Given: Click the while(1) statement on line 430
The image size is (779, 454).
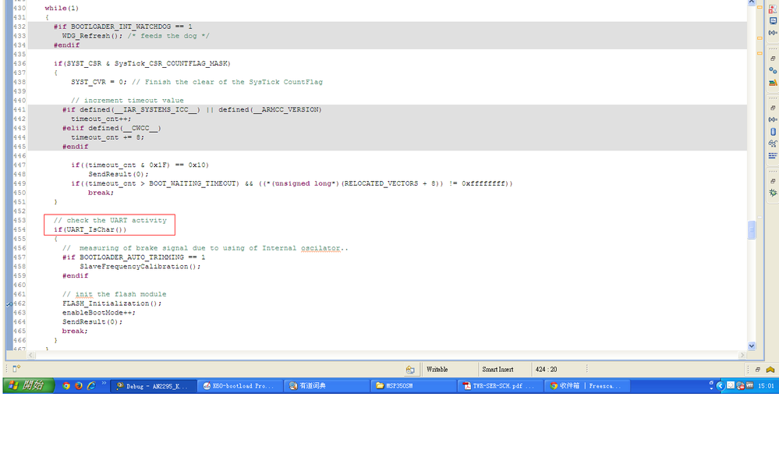Looking at the screenshot, I should point(62,9).
